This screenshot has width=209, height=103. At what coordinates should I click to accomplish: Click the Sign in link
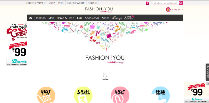pos(52,3)
